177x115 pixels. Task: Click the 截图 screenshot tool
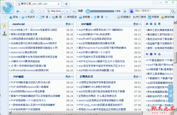coord(57,17)
